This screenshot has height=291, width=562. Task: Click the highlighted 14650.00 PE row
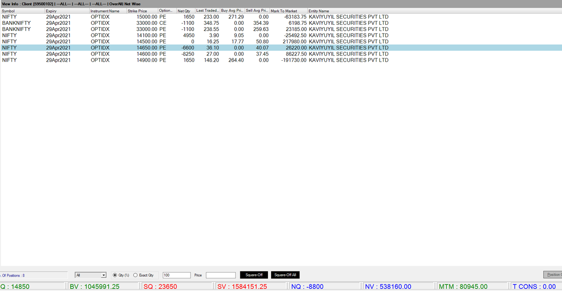281,48
